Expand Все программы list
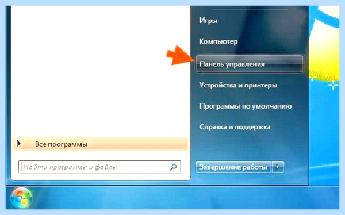This screenshot has width=345, height=215. pos(101,144)
